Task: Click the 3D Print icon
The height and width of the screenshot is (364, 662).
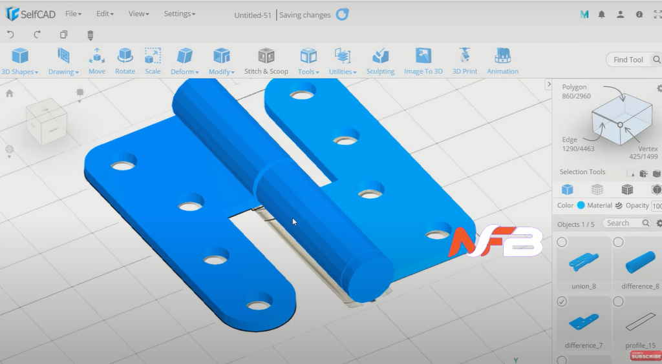Action: pyautogui.click(x=464, y=61)
